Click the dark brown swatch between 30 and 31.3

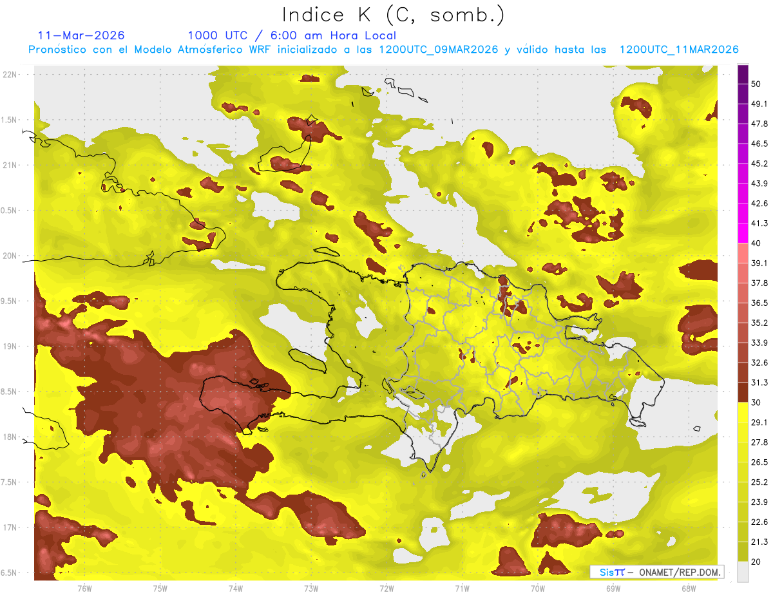tap(743, 392)
